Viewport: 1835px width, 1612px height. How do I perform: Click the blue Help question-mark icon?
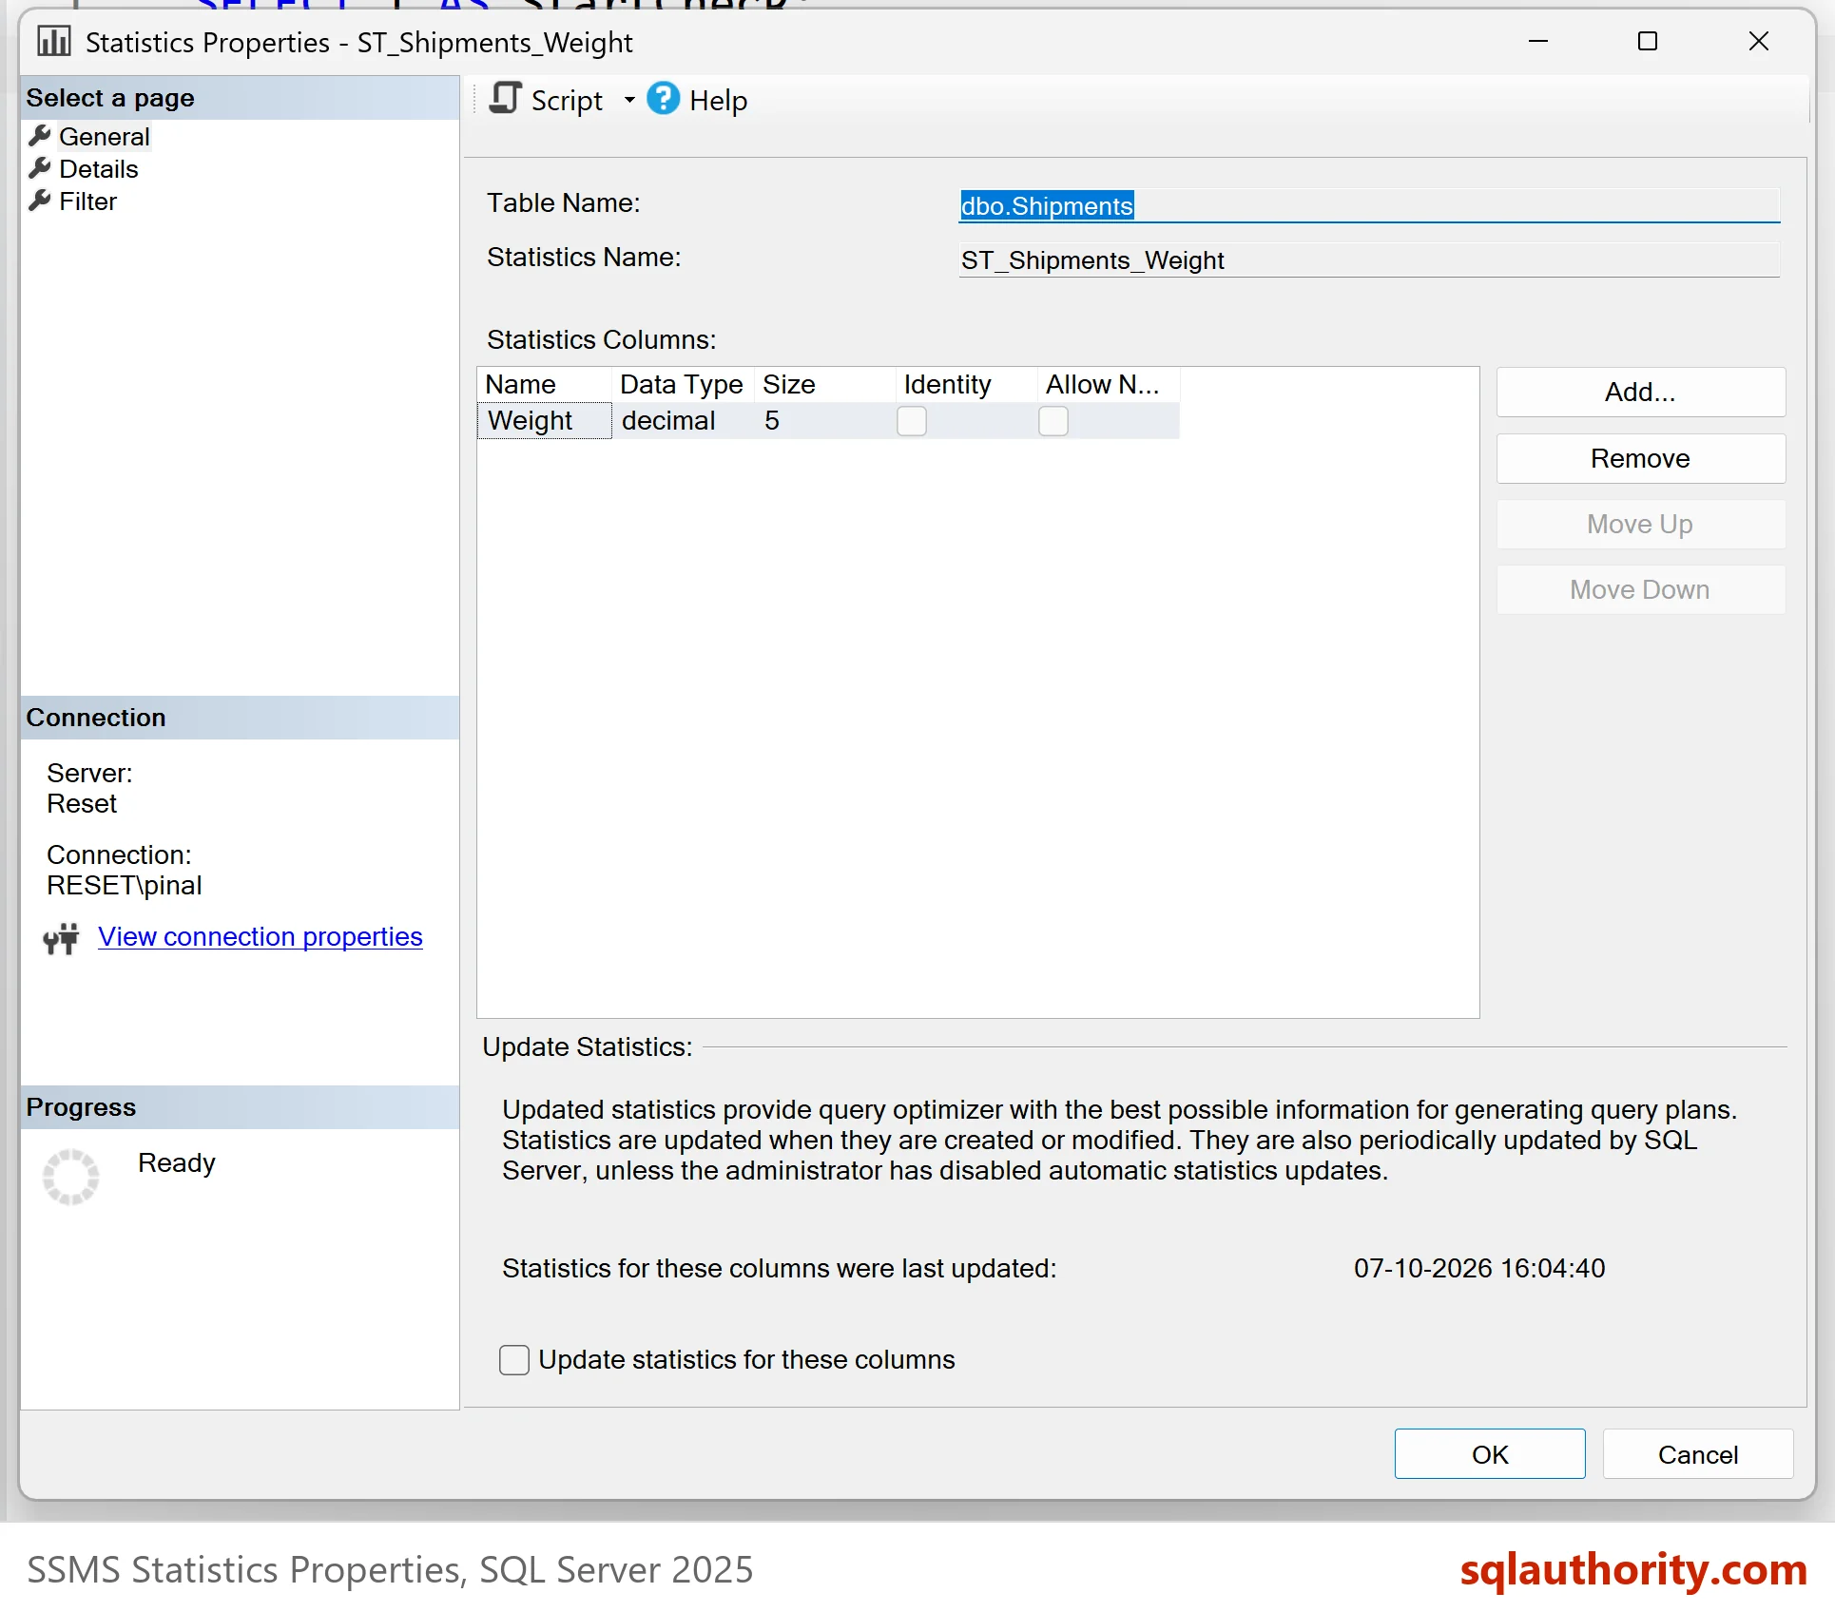(663, 98)
